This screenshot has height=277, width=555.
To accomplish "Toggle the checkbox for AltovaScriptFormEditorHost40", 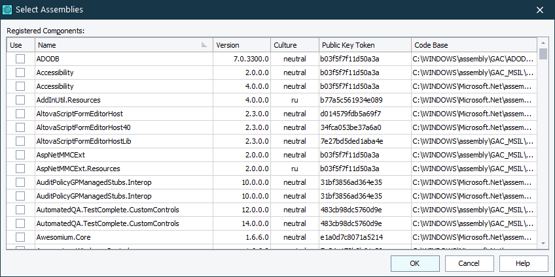I will tap(20, 127).
